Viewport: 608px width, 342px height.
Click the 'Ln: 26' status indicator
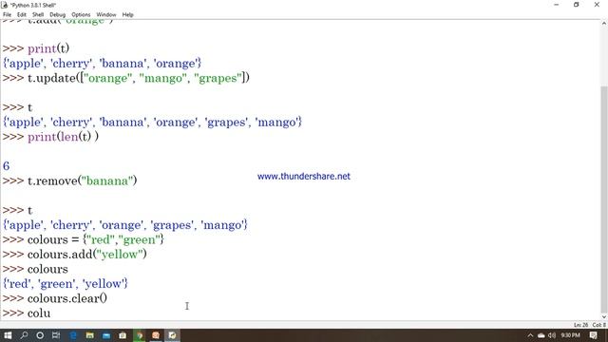(x=580, y=325)
